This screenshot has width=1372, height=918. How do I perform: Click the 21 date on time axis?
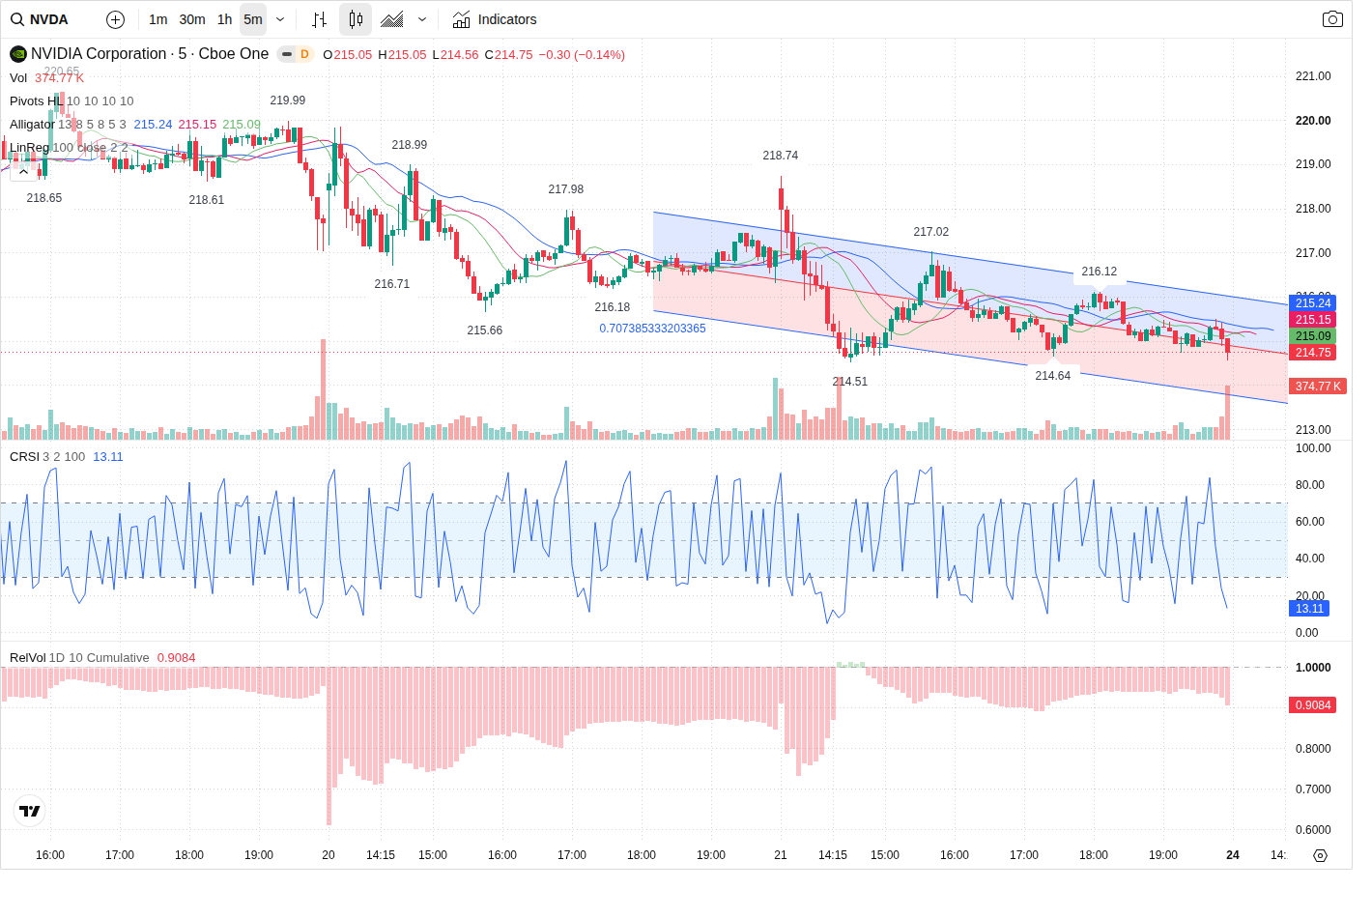pyautogui.click(x=781, y=855)
